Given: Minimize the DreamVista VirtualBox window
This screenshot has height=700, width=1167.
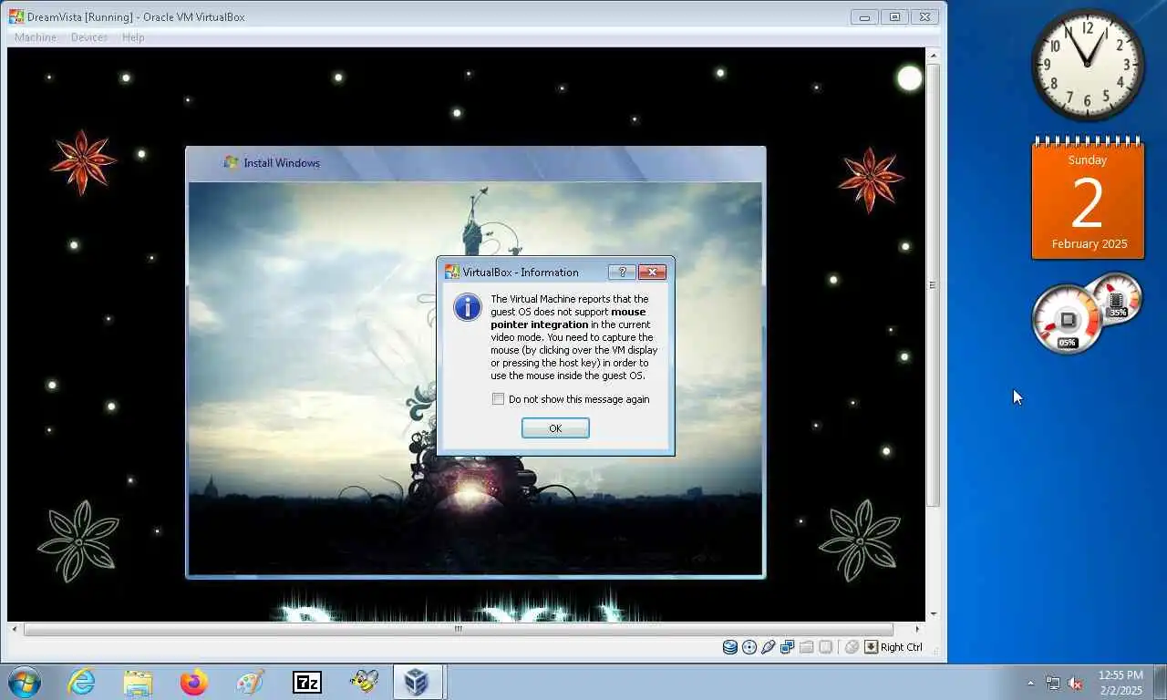Looking at the screenshot, I should pos(864,16).
